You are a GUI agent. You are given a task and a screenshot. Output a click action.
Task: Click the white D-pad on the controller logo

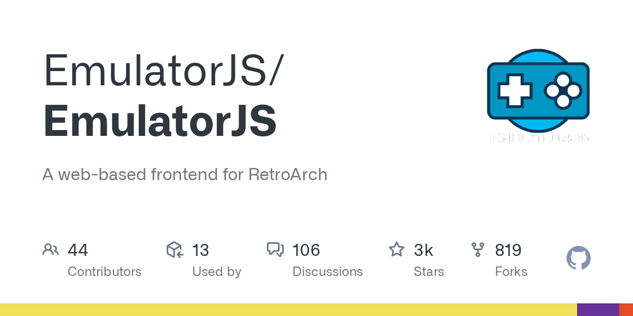[x=512, y=89]
